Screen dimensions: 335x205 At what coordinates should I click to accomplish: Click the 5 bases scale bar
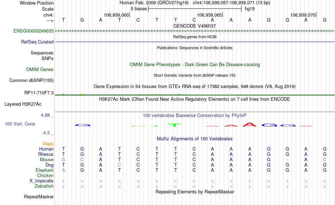pos(195,9)
